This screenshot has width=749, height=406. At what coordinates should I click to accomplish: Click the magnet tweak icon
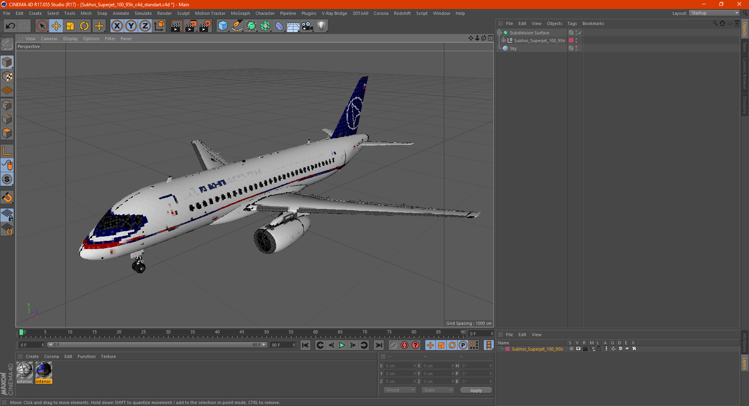(7, 198)
